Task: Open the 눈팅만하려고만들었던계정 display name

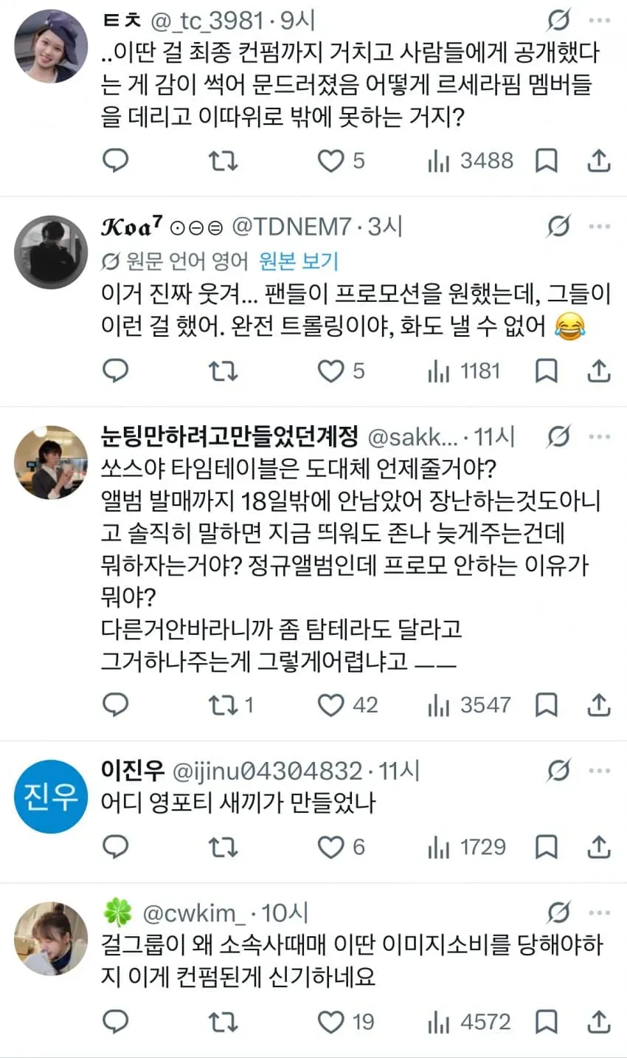Action: [x=229, y=437]
